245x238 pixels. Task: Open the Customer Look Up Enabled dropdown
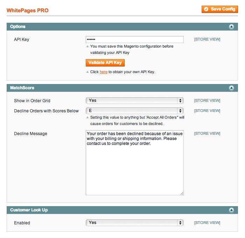coord(134,223)
